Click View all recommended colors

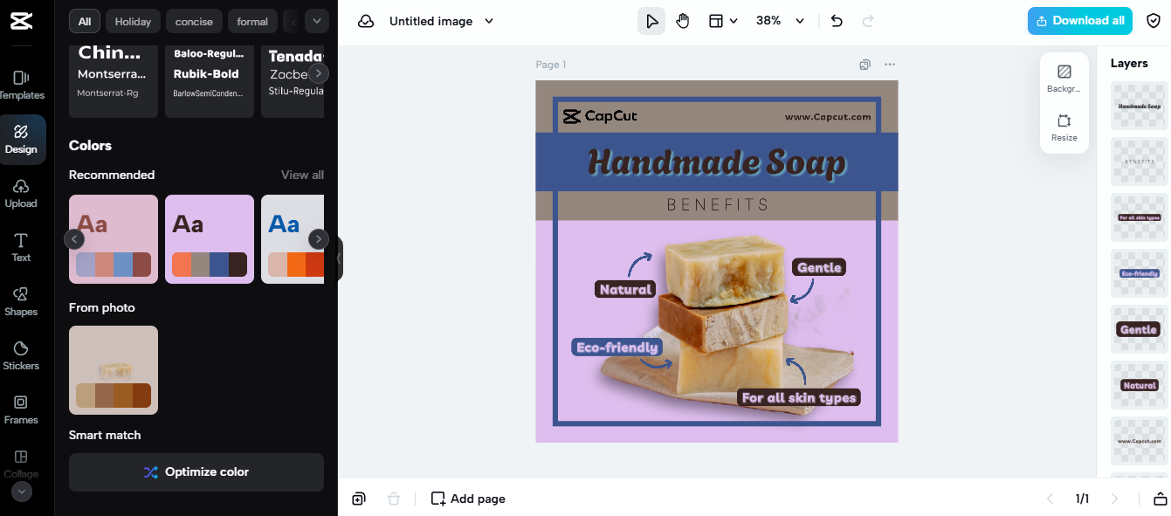pyautogui.click(x=302, y=175)
